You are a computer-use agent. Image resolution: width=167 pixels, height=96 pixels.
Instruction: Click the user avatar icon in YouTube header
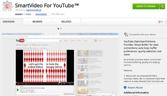[95, 41]
